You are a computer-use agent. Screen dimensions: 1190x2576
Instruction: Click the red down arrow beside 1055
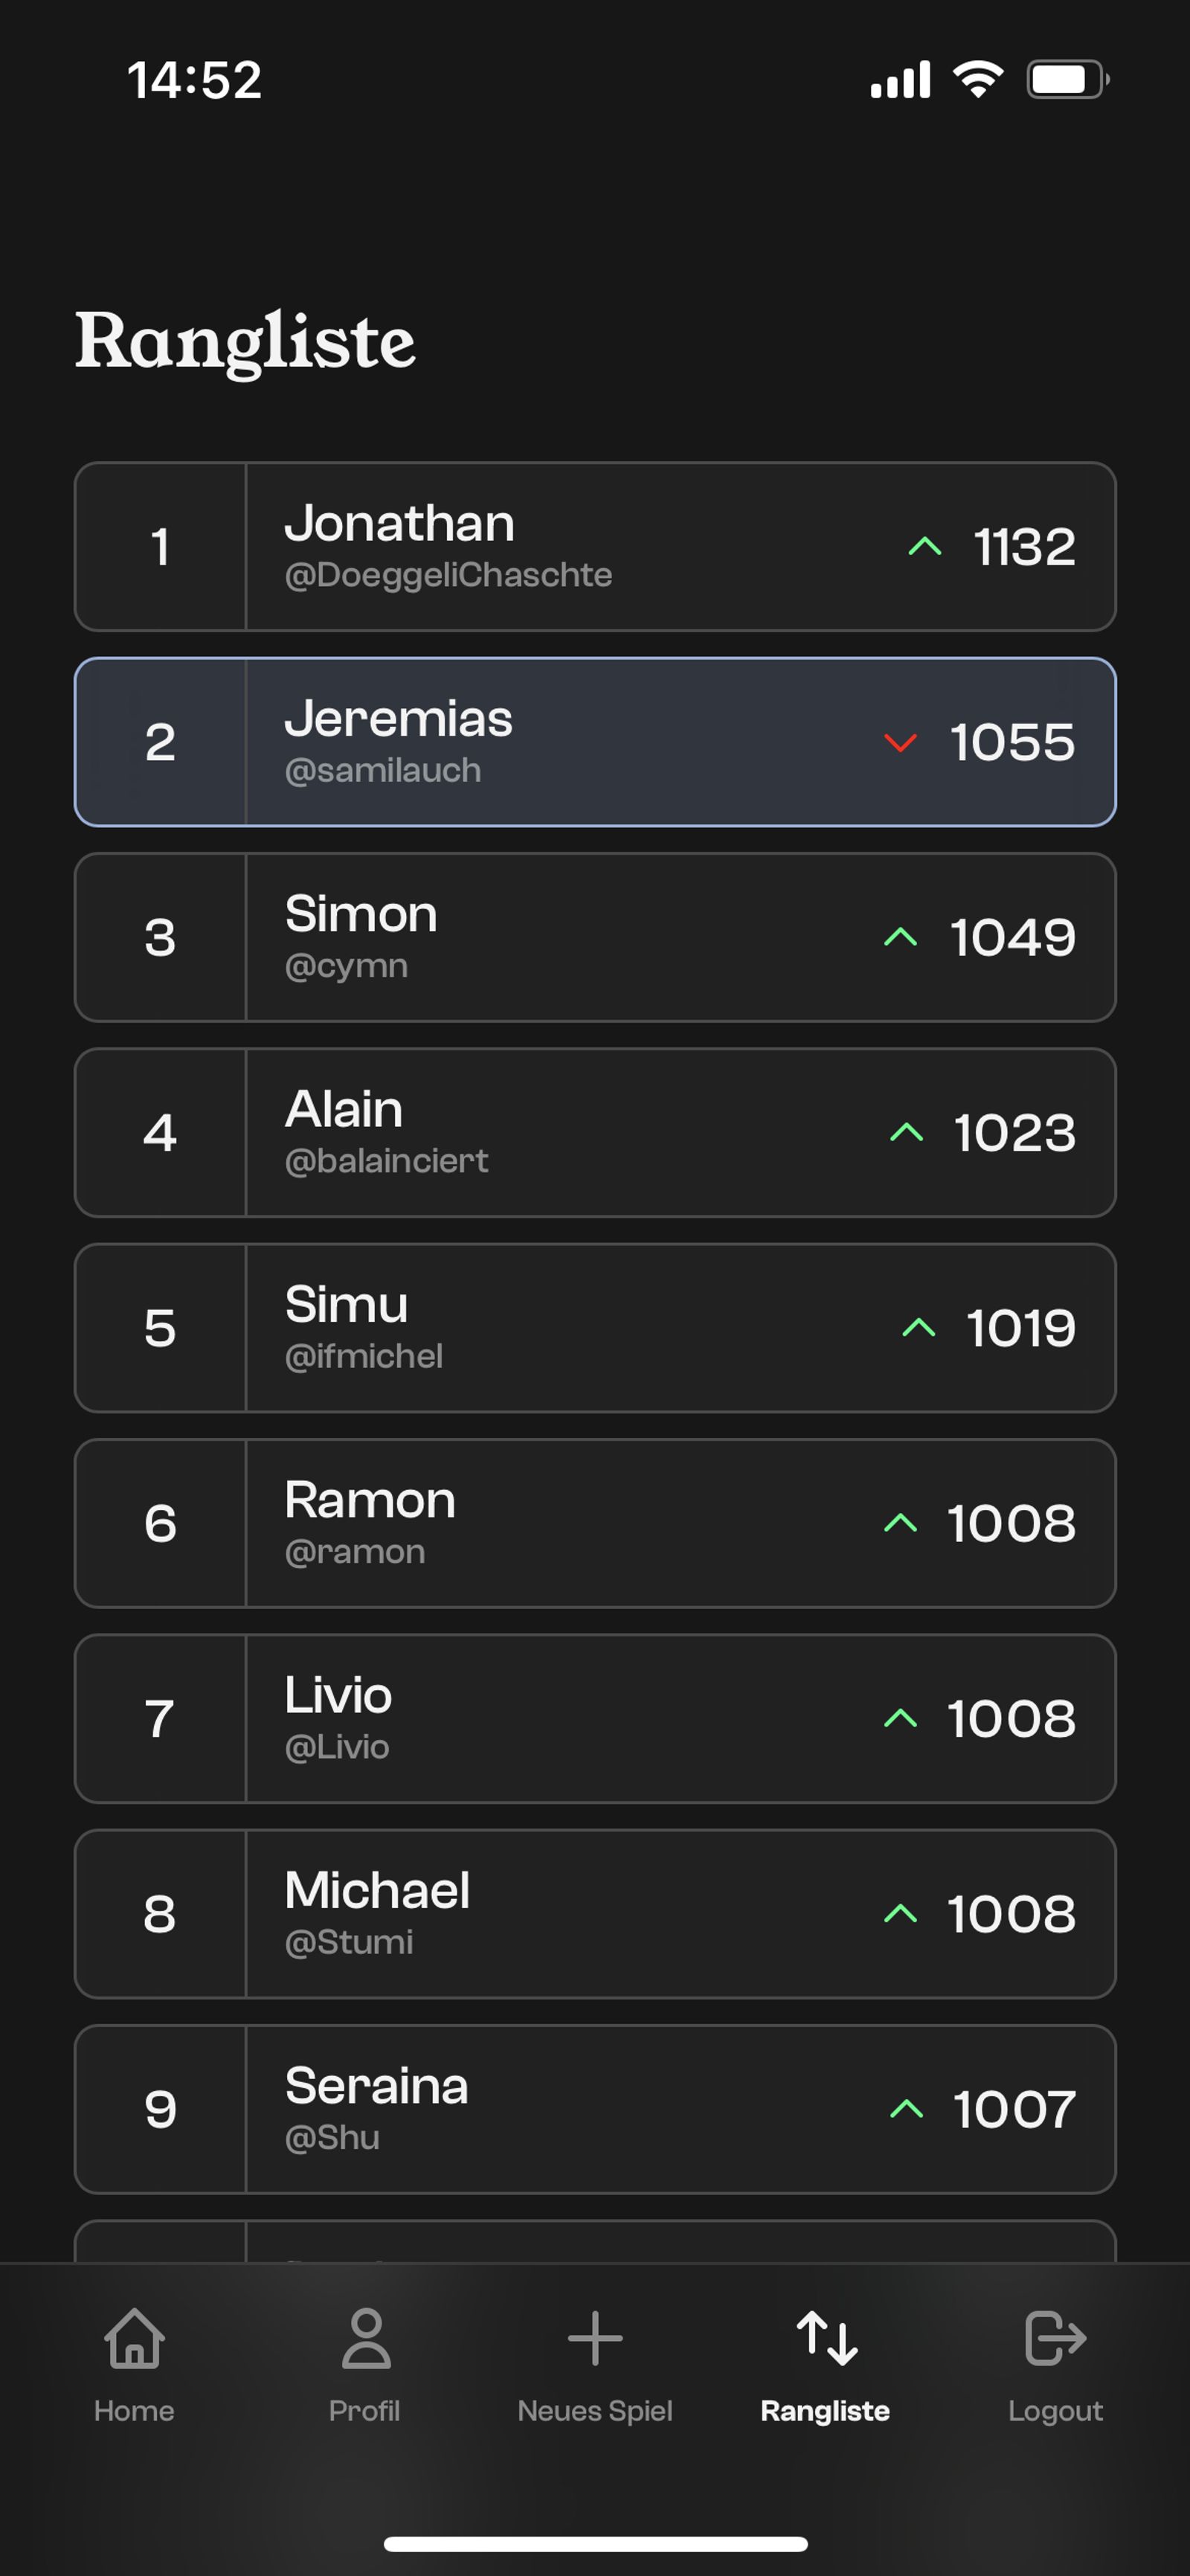[900, 743]
